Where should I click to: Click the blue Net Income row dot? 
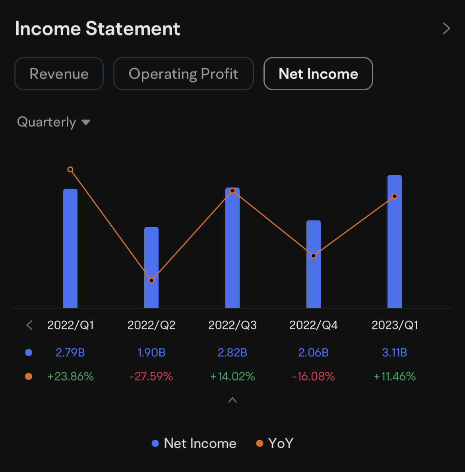tap(29, 352)
